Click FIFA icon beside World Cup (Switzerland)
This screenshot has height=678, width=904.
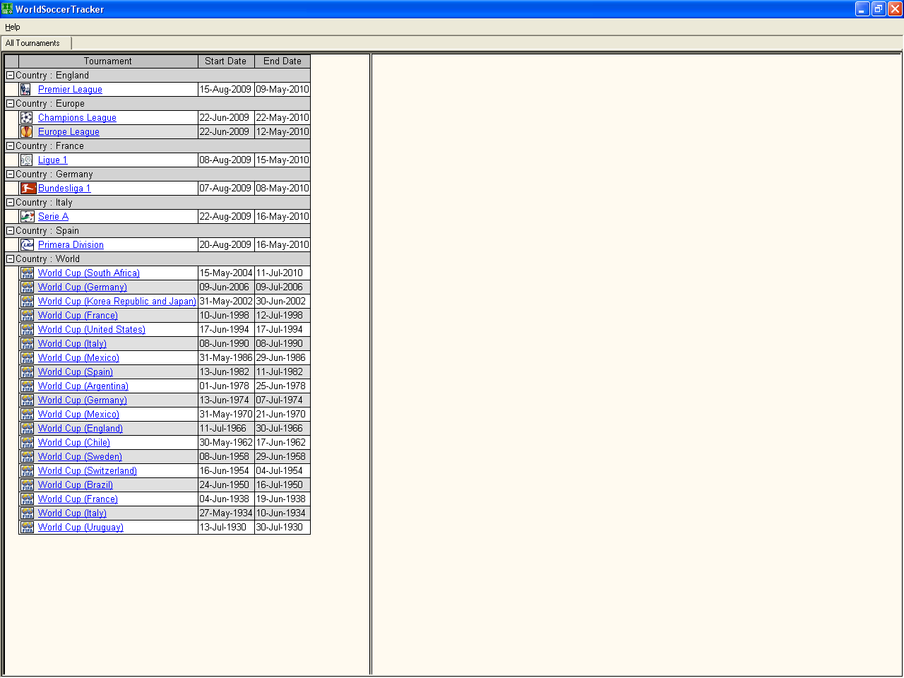(28, 471)
